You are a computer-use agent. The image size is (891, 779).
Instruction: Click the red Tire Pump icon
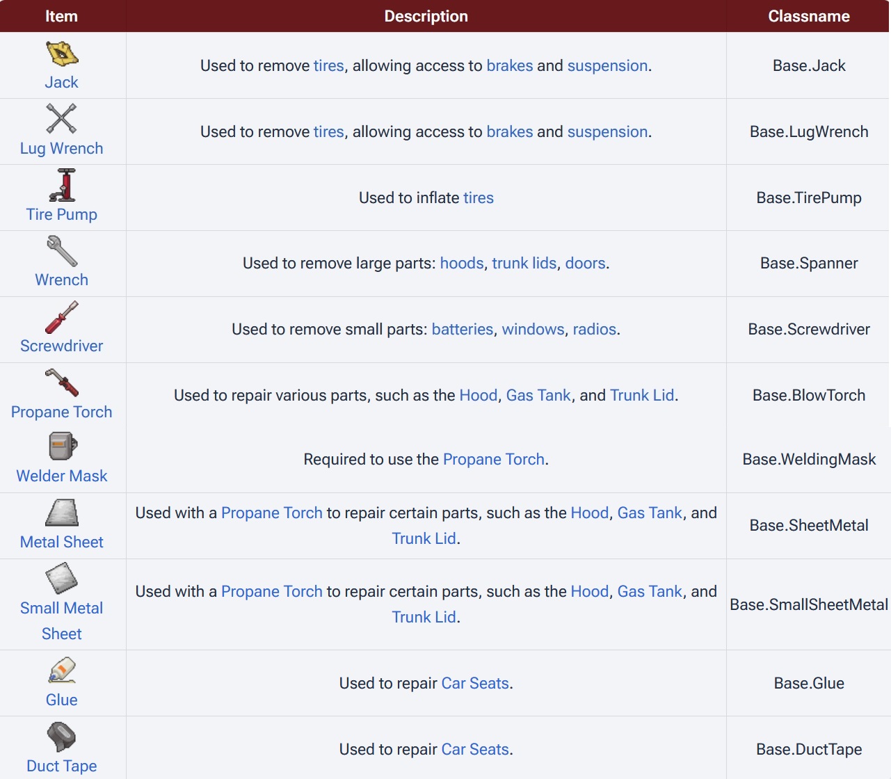pos(63,185)
